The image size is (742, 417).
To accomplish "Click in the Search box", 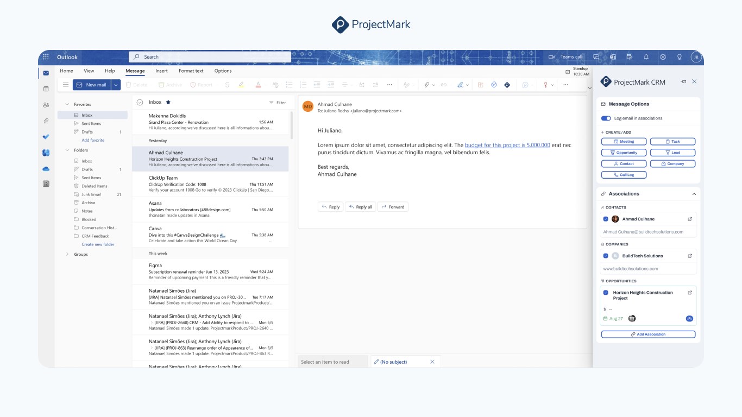I will click(210, 57).
